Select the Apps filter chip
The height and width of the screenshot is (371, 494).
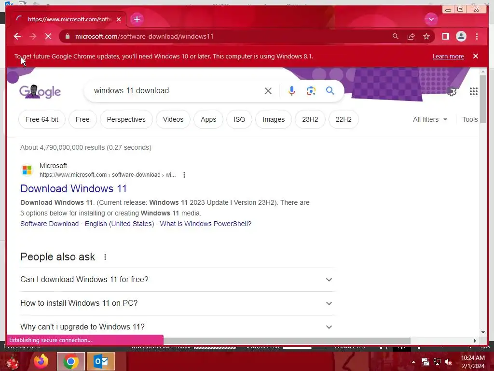click(208, 120)
